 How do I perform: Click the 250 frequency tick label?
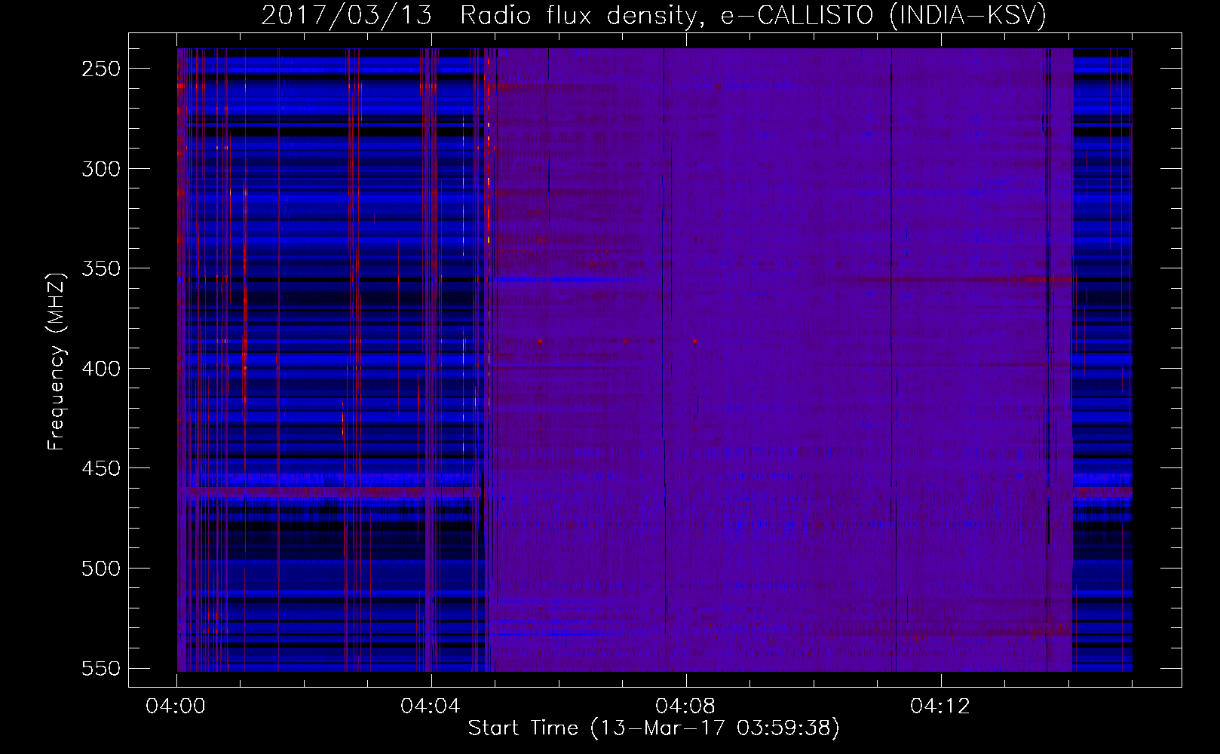(101, 69)
